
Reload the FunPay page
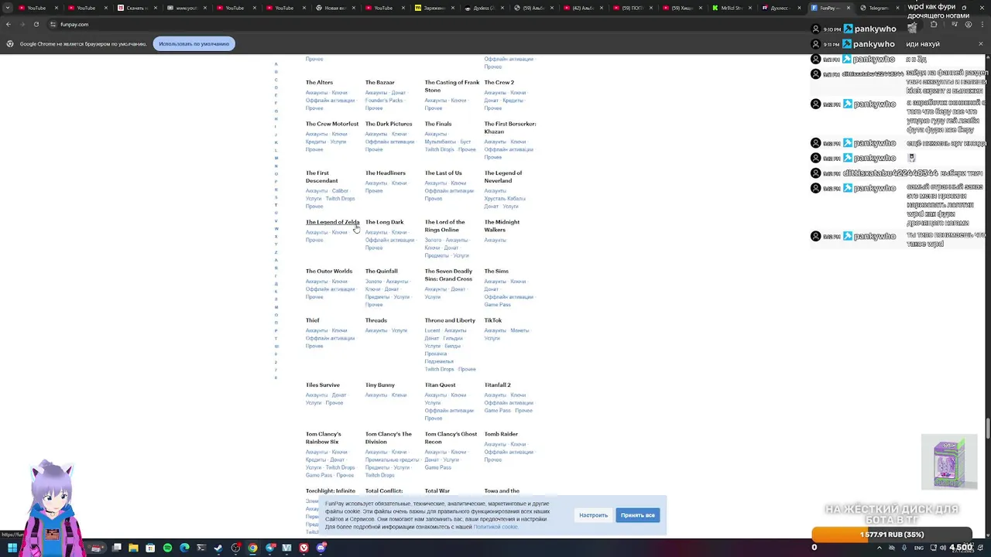click(x=36, y=24)
